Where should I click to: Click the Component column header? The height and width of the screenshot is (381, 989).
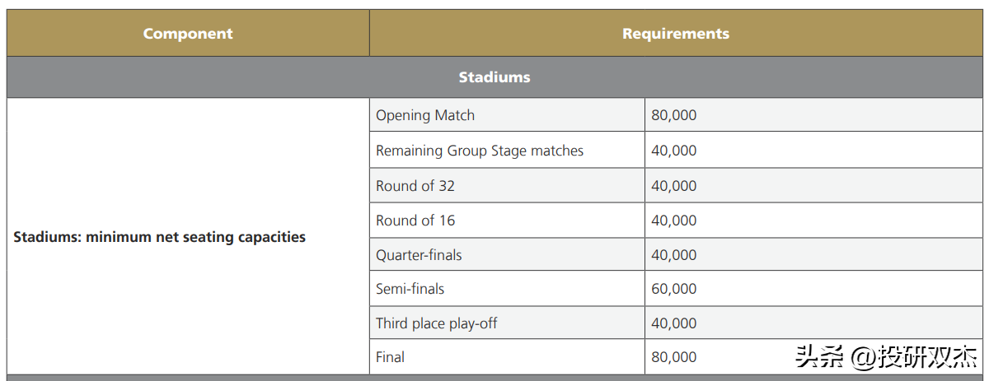coord(188,34)
